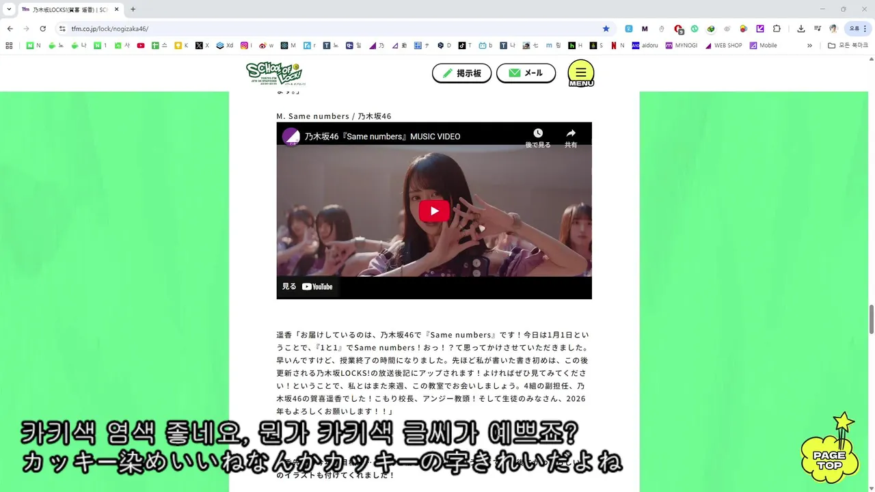Open the 모든 북마크 all bookmarks folder

pyautogui.click(x=848, y=46)
